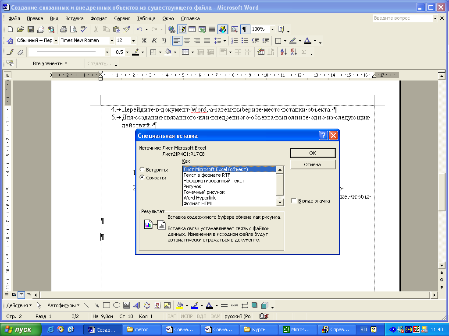The height and width of the screenshot is (336, 449).
Task: Open the Формат menu
Action: (x=99, y=18)
